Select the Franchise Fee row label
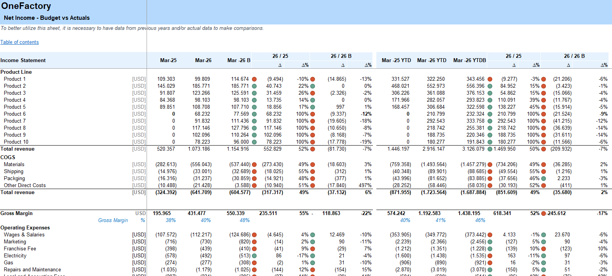This screenshot has height=276, width=612. [20, 249]
